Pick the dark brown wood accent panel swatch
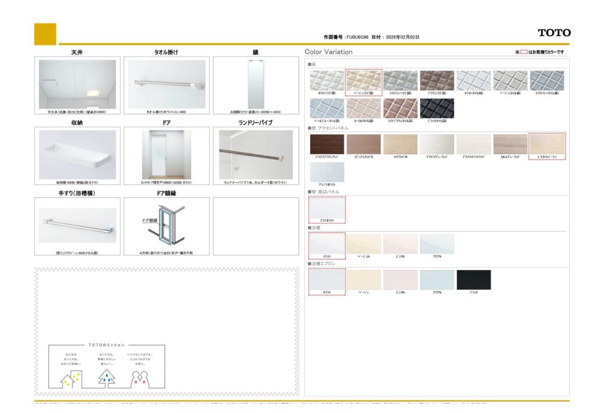 (326, 144)
